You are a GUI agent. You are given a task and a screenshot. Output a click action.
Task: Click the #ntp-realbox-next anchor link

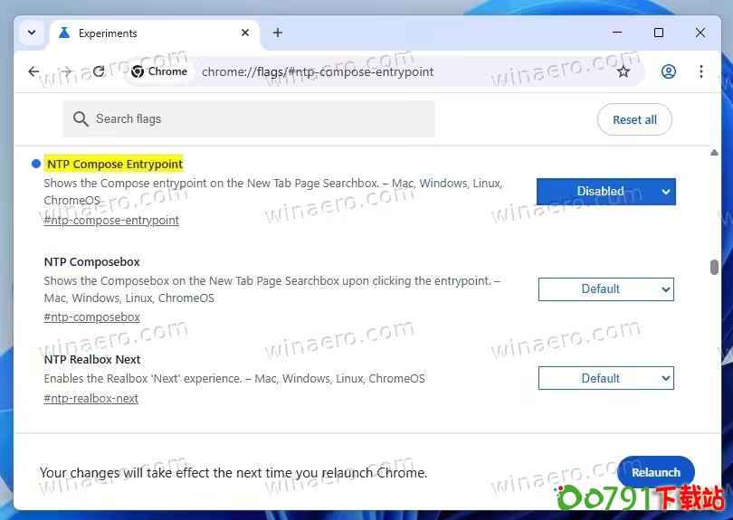pos(90,398)
